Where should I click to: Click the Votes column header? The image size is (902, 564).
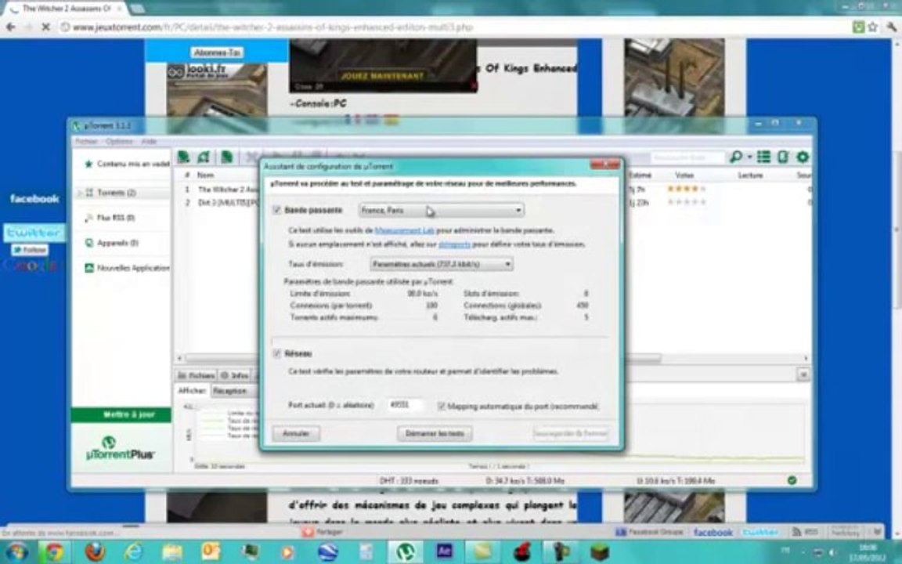pyautogui.click(x=684, y=175)
